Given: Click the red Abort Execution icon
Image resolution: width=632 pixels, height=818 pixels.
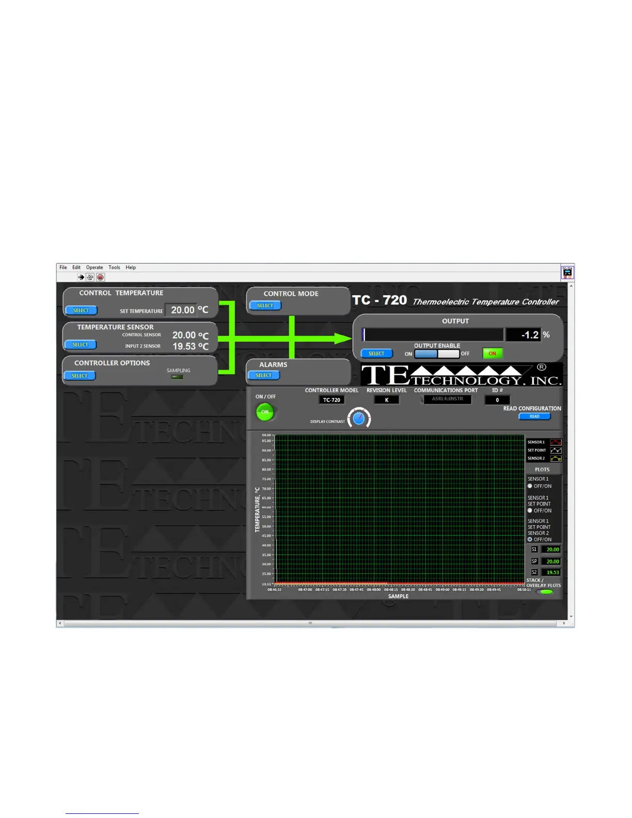Looking at the screenshot, I should click(x=100, y=277).
